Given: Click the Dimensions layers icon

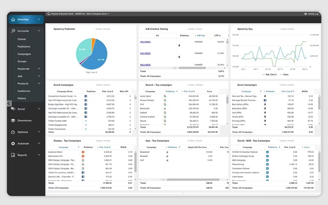Looking at the screenshot, I should pos(13,121).
